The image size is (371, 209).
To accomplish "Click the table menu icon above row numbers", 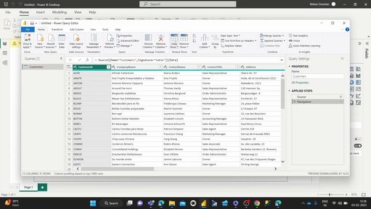I will click(x=69, y=67).
